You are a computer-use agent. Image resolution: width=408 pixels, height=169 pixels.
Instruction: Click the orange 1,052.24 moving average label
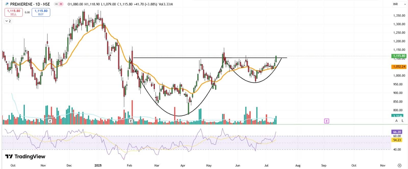coord(399,67)
